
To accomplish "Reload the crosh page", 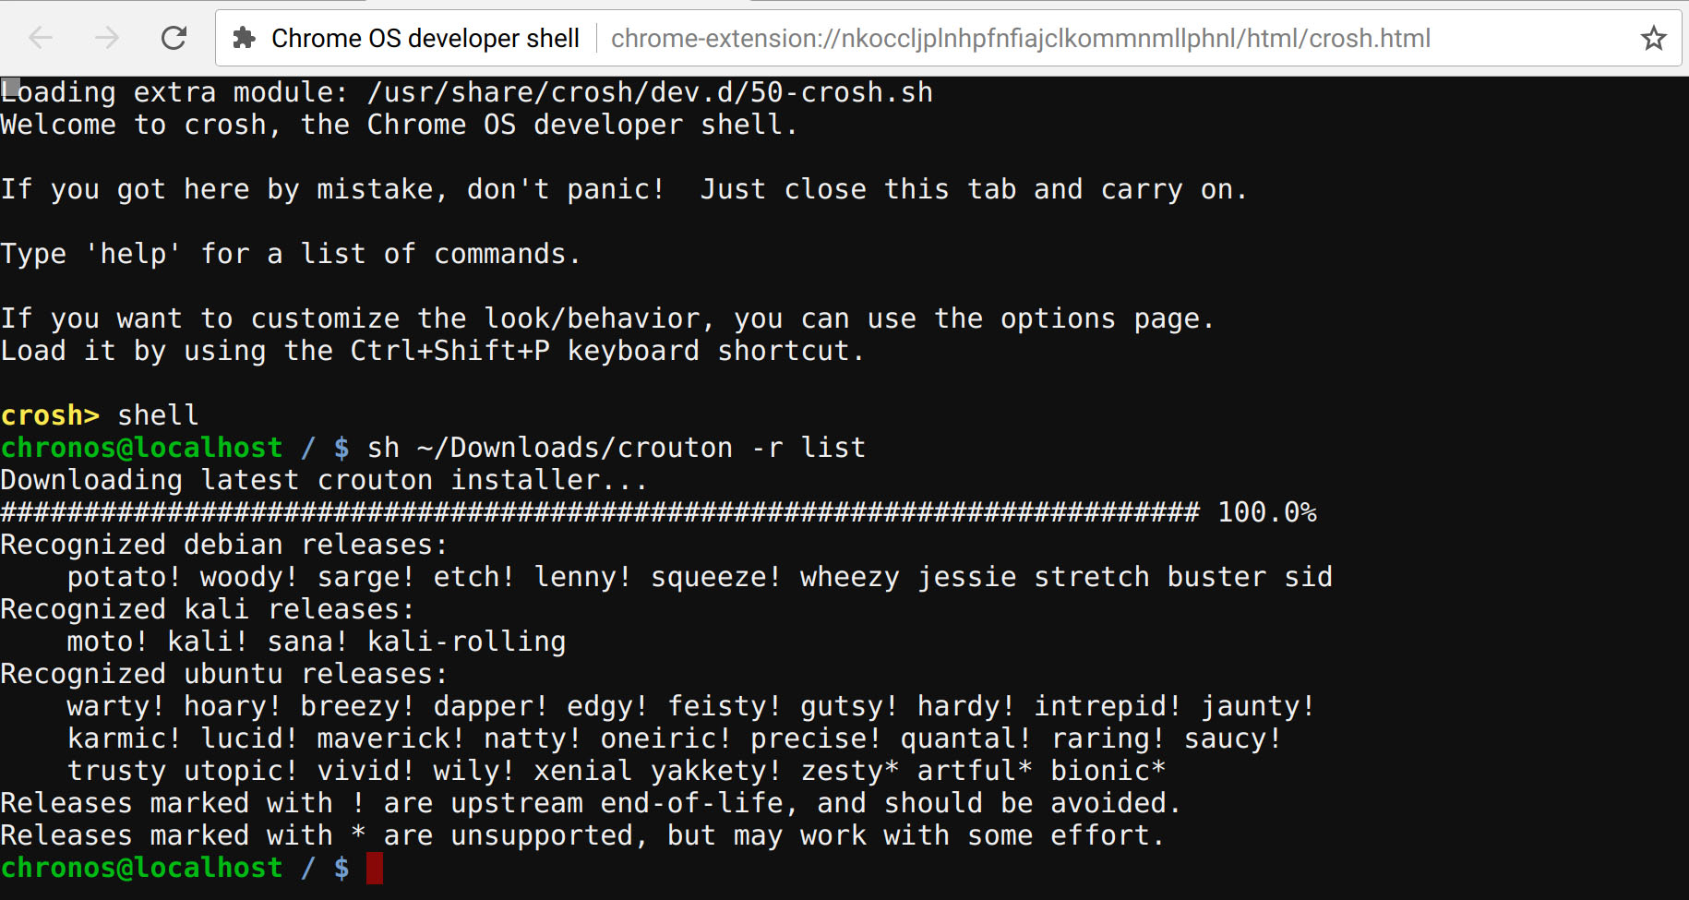I will [x=174, y=38].
